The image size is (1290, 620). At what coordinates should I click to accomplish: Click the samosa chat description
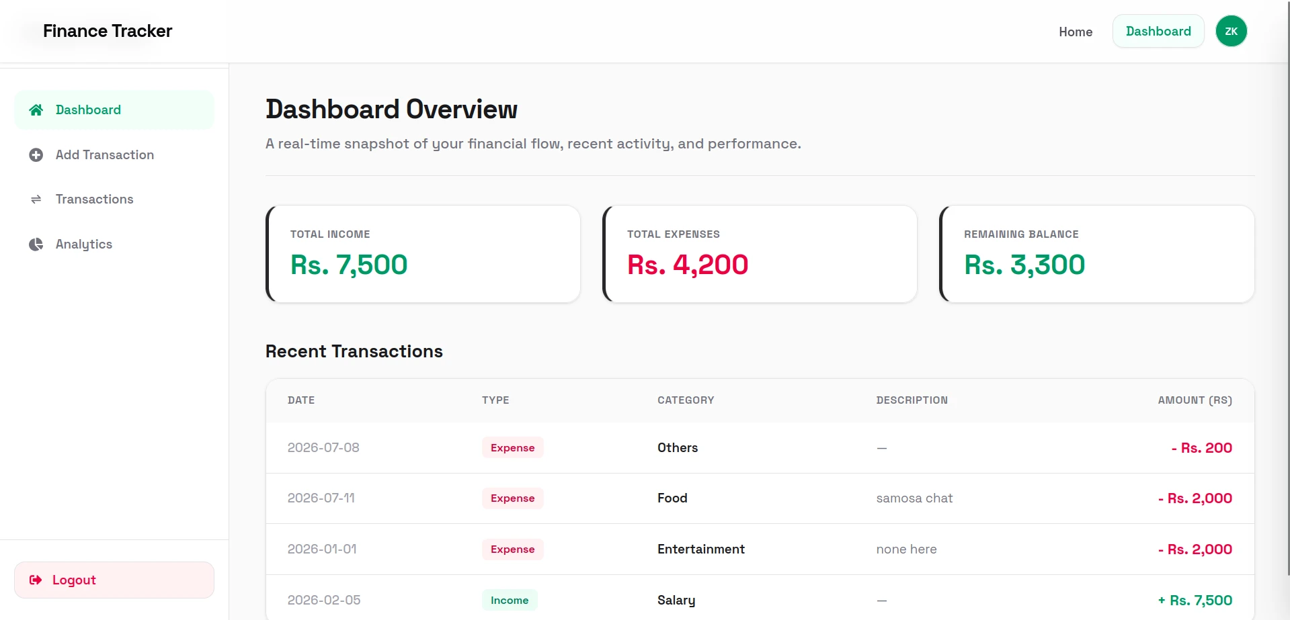tap(915, 498)
